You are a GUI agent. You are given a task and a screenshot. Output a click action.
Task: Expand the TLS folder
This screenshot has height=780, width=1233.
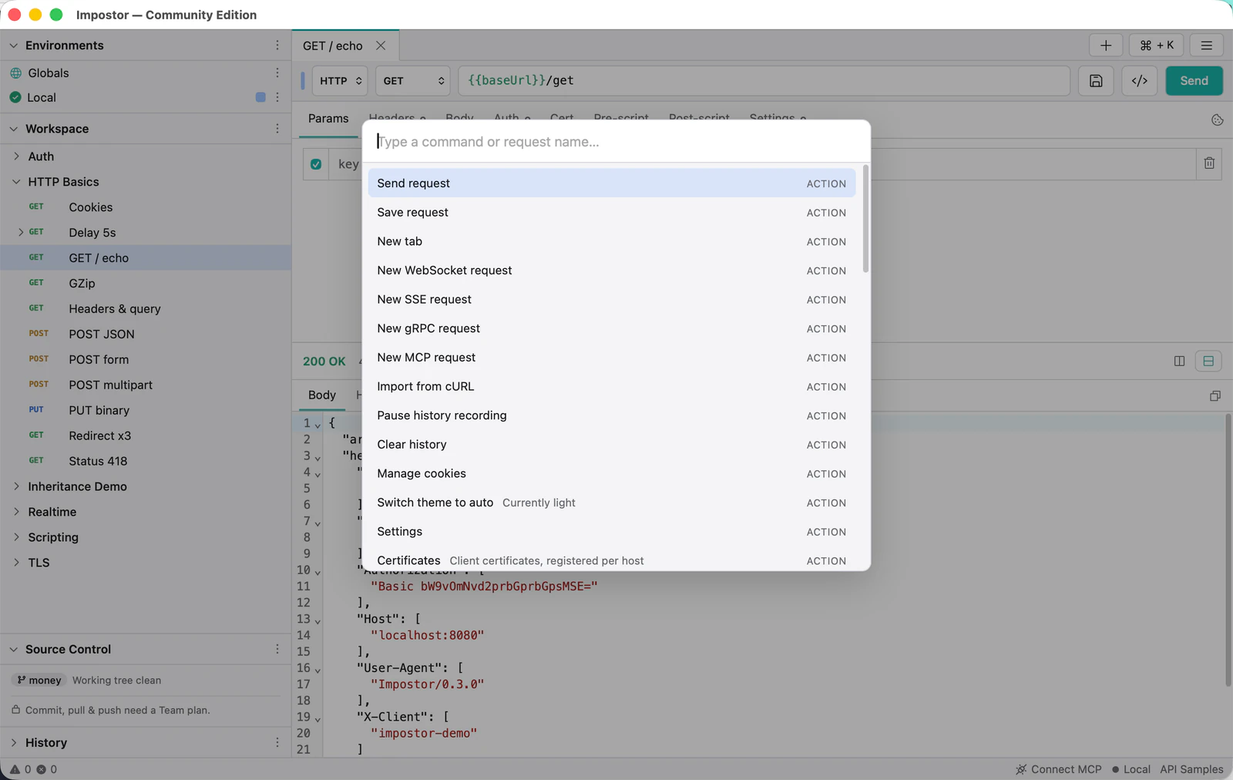pos(16,563)
